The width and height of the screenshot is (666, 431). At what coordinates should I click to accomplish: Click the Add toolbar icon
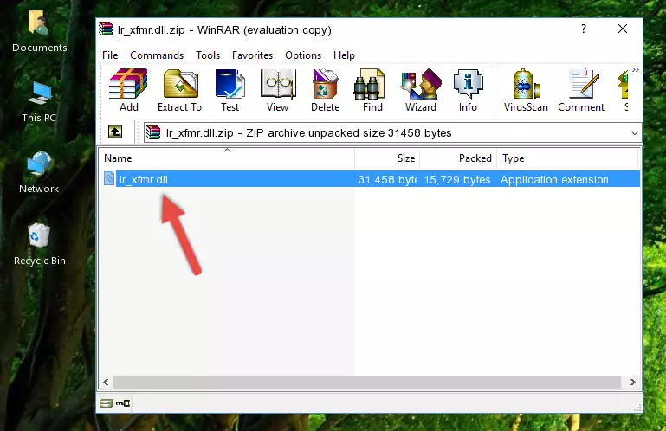(128, 90)
